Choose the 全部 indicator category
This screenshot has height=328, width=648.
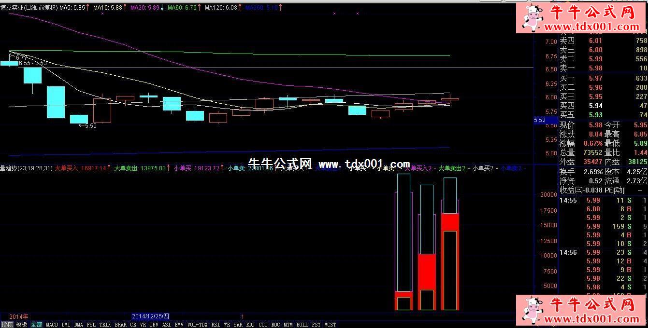pos(36,325)
